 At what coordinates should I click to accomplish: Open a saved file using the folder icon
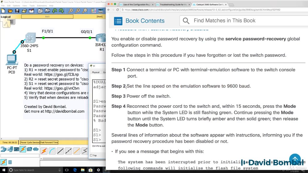[x=10, y=11]
